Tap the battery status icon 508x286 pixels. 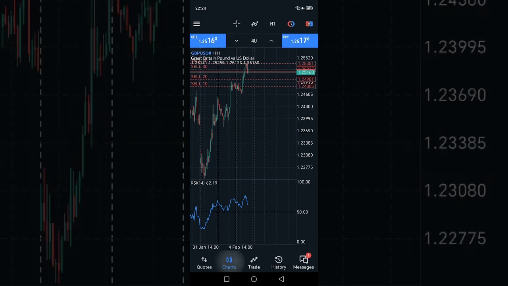[x=309, y=8]
